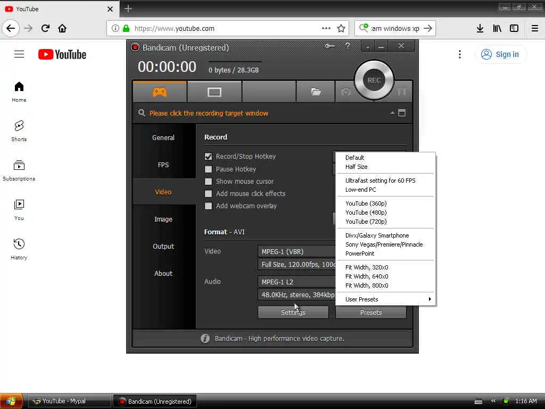Image resolution: width=545 pixels, height=409 pixels.
Task: Select the Low-end PC preset
Action: pos(385,190)
